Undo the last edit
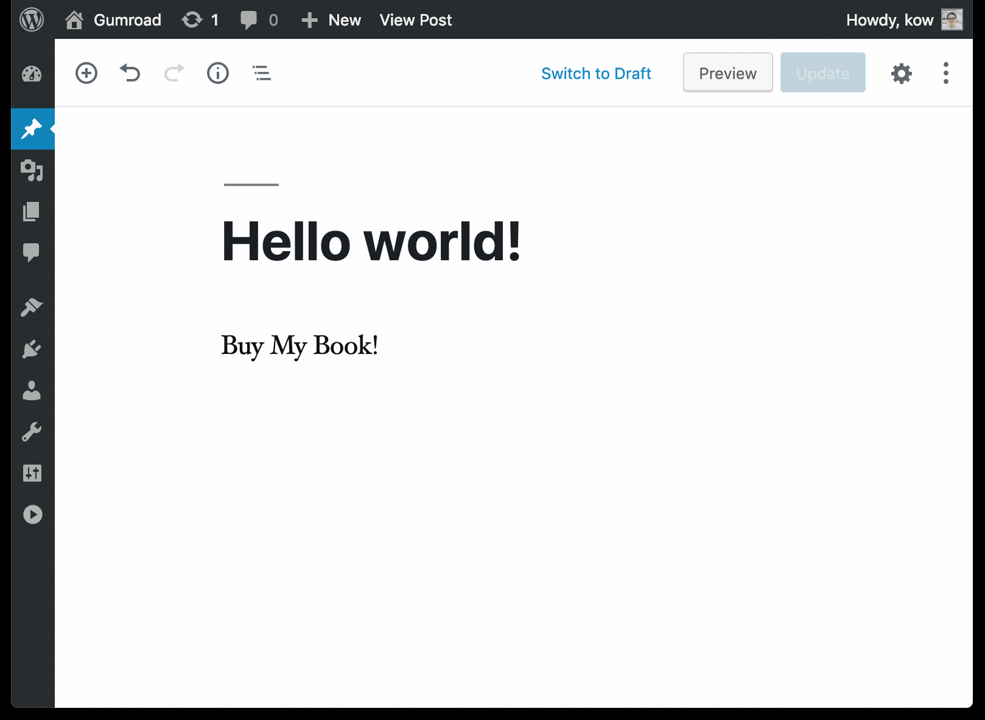This screenshot has height=720, width=985. [130, 74]
